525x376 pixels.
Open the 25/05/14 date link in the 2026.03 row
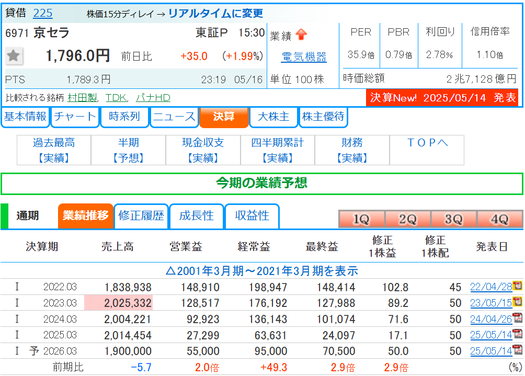[x=491, y=351]
